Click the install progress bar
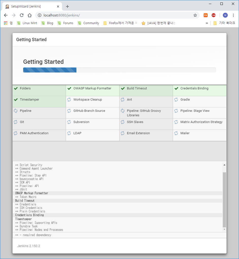This screenshot has width=239, height=259. tap(119, 70)
